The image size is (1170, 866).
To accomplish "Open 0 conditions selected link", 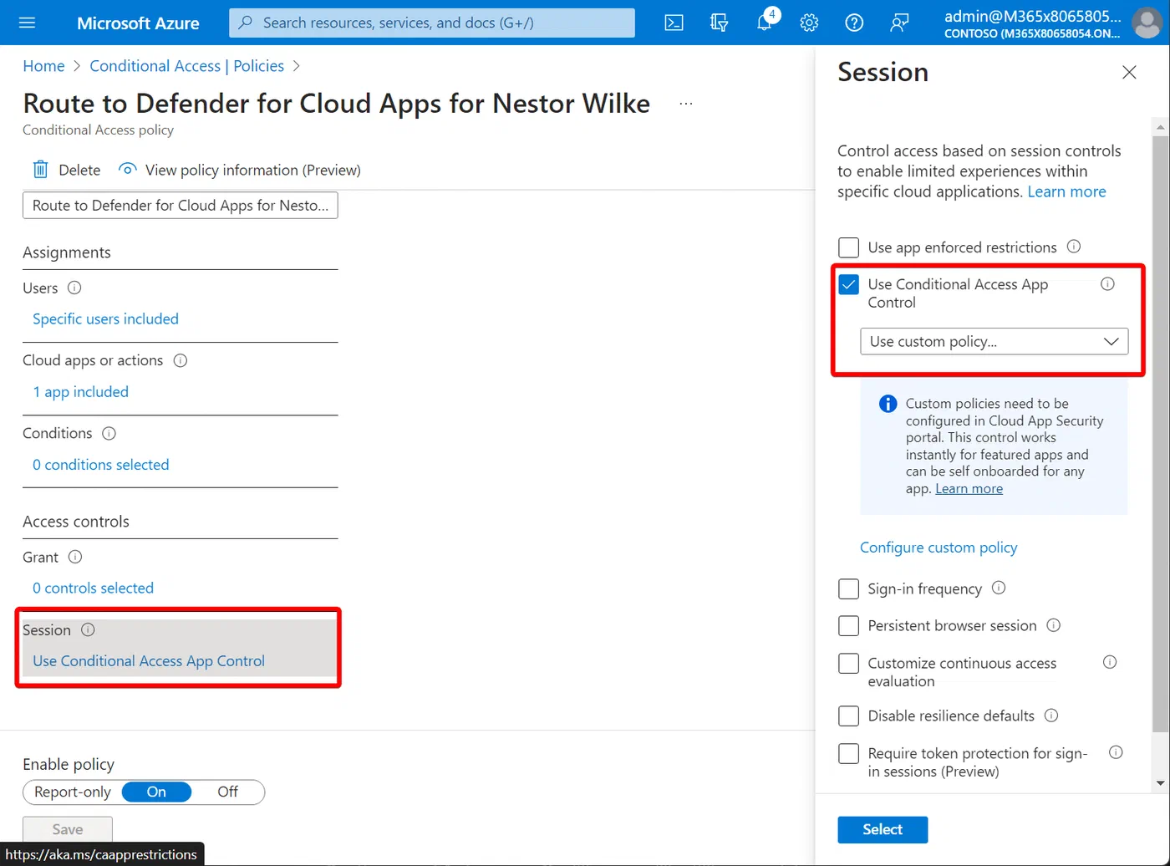I will (100, 464).
